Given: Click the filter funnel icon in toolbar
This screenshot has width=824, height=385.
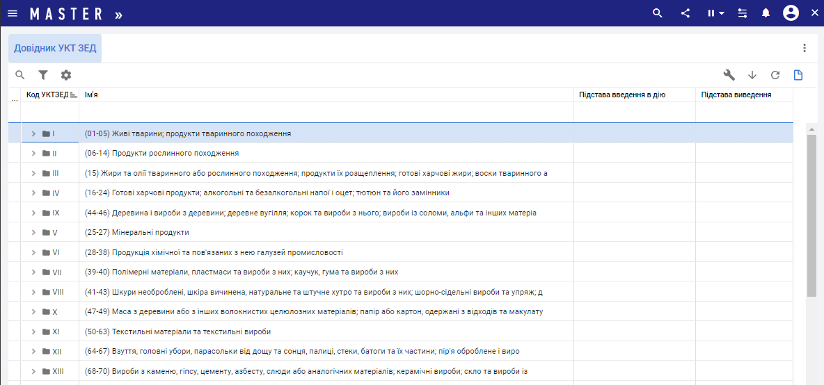Looking at the screenshot, I should [x=43, y=75].
